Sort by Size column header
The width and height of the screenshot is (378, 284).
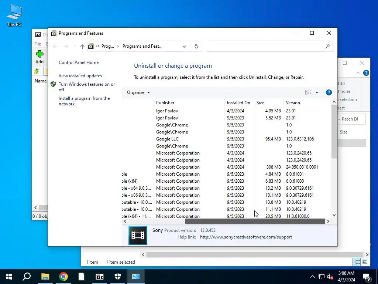tap(269, 103)
